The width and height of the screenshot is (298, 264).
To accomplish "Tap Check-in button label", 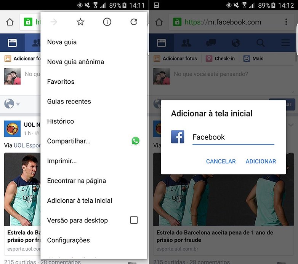I will (224, 59).
